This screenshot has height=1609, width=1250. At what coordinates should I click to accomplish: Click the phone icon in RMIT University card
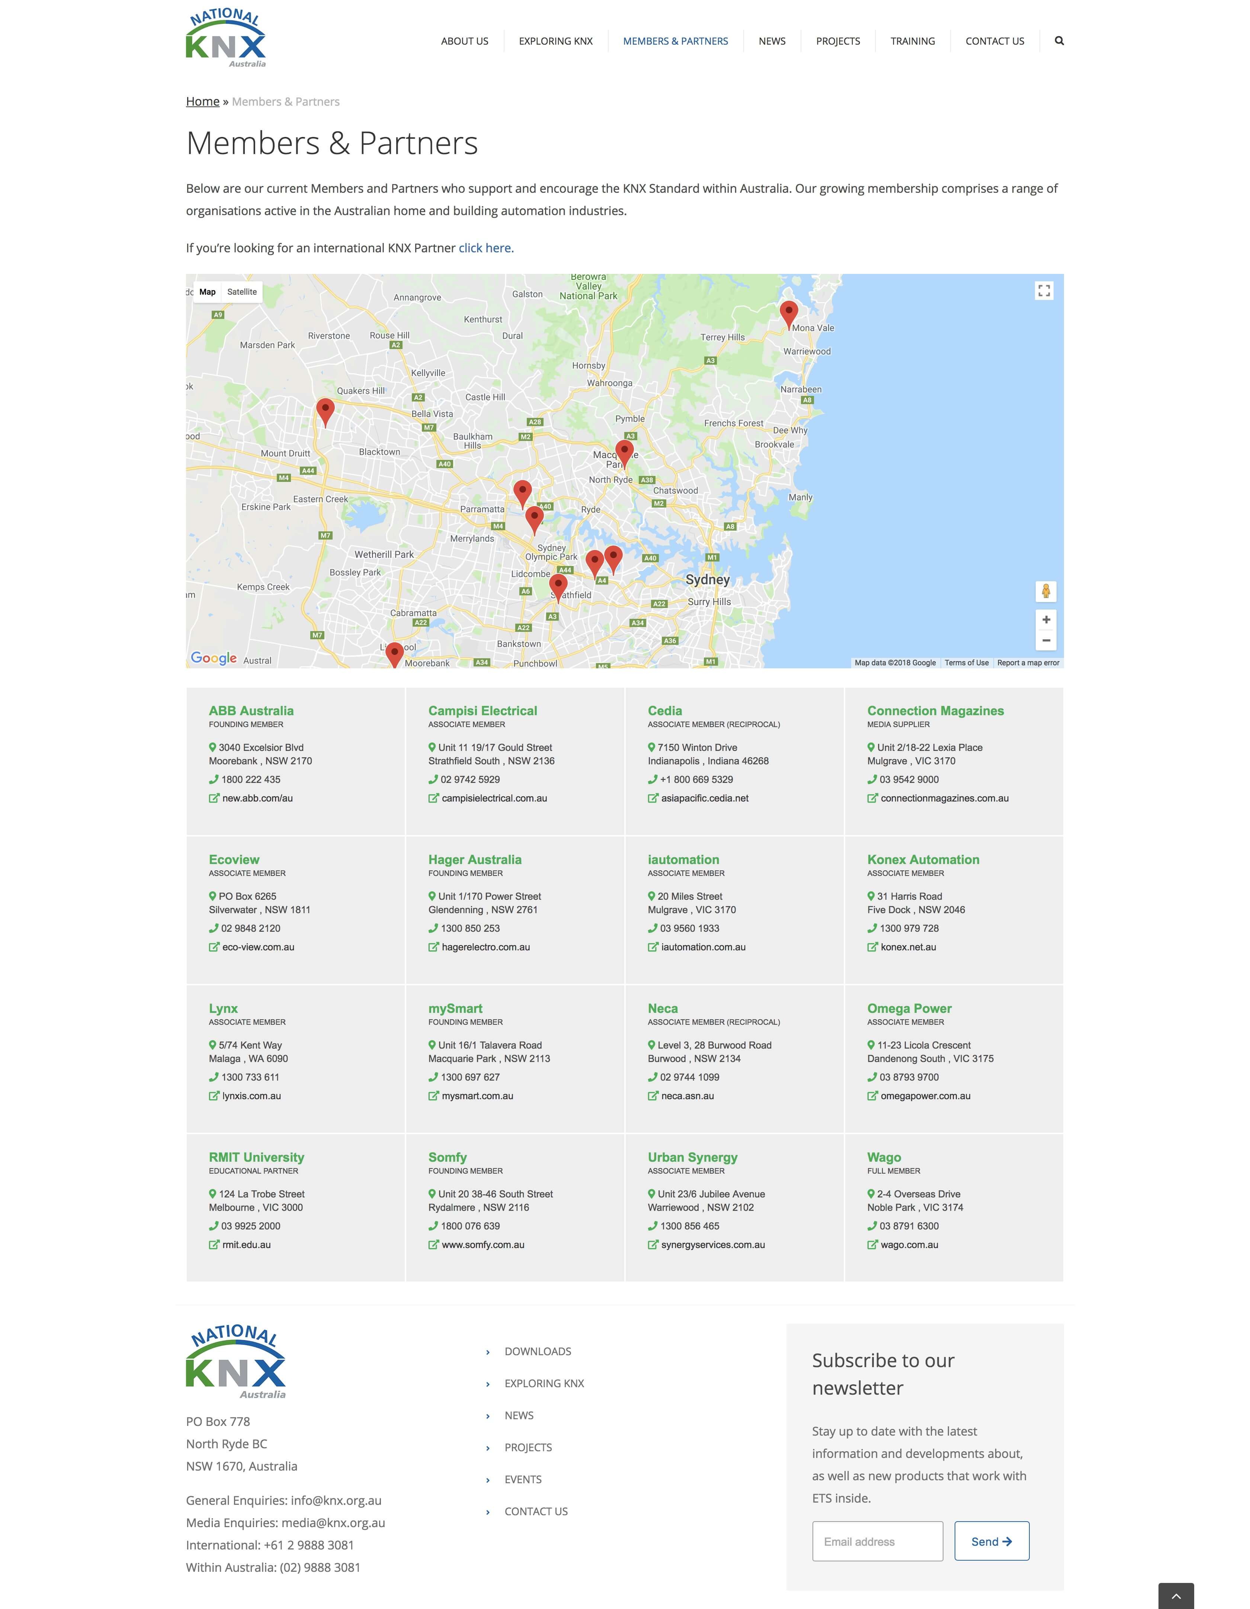pyautogui.click(x=214, y=1226)
